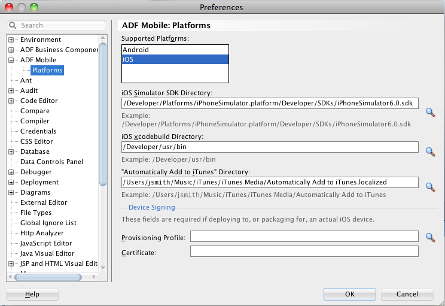Expand the ADF Business Components node
The image size is (445, 306).
[x=11, y=50]
